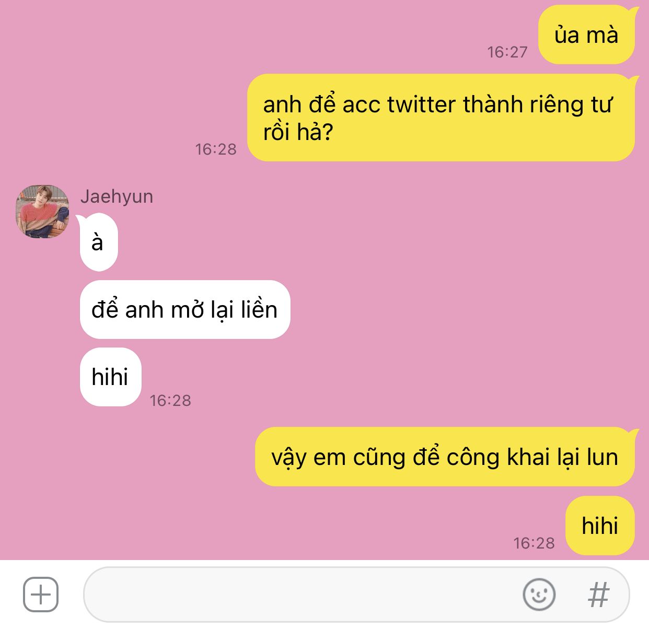Tap the Jaehyun sender name
649x629 pixels.
117,196
